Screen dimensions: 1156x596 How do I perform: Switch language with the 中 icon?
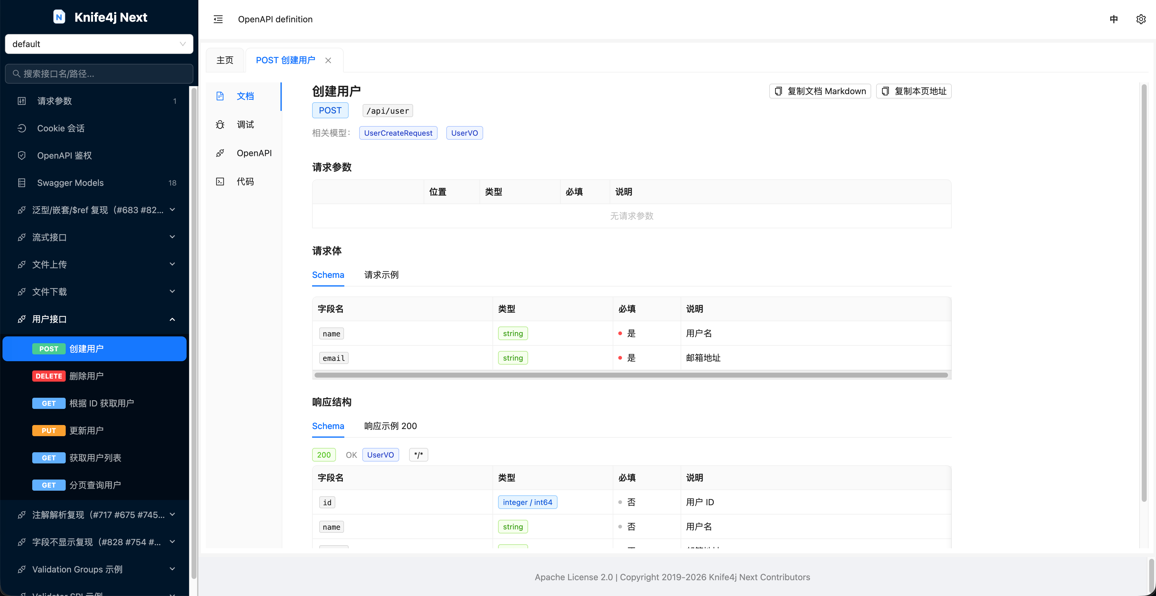click(1114, 19)
